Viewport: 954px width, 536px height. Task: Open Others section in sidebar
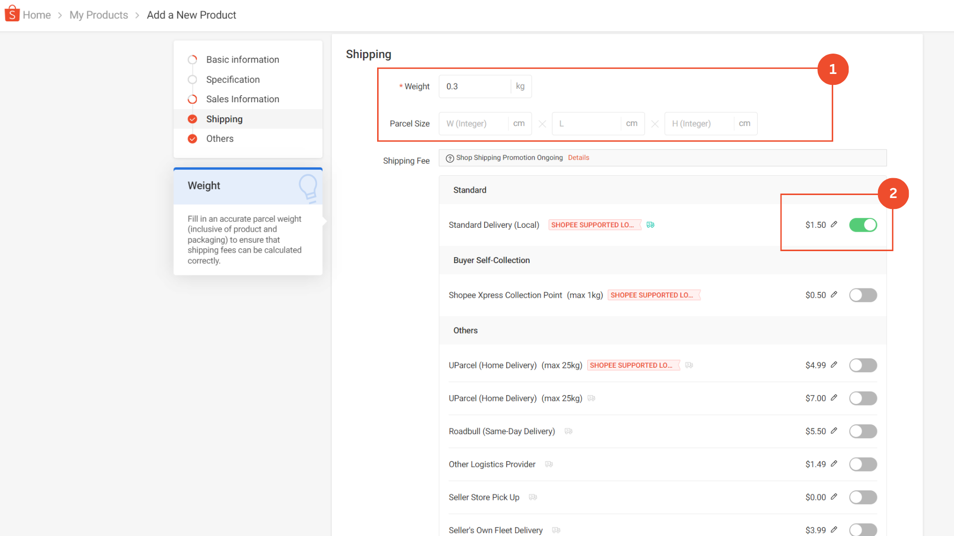coord(220,139)
